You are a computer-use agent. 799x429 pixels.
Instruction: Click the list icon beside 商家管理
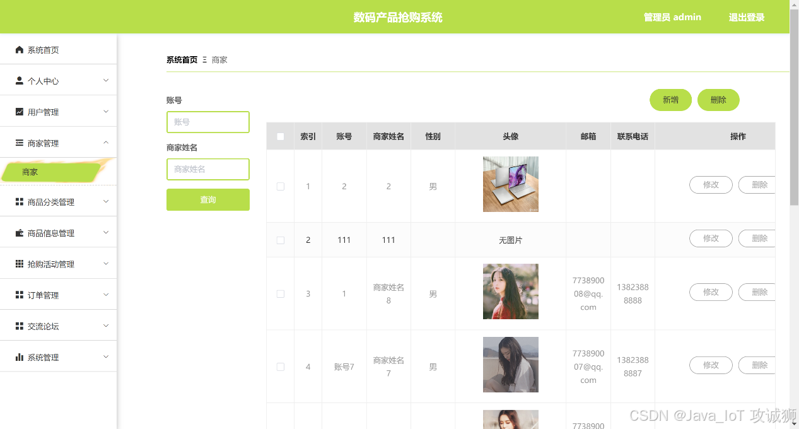coord(20,143)
